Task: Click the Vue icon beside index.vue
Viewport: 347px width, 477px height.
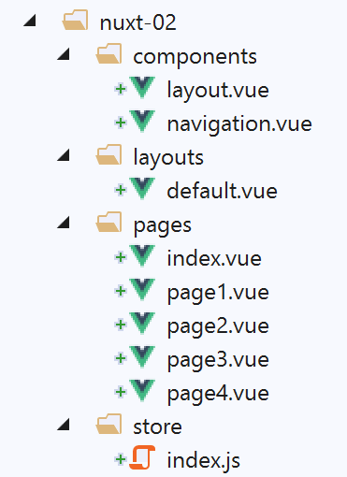Action: (142, 256)
